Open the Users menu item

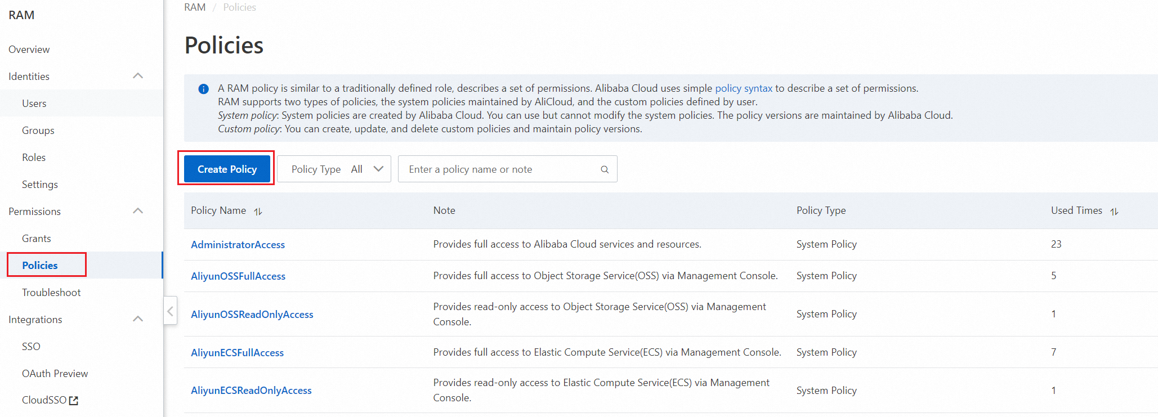[34, 104]
